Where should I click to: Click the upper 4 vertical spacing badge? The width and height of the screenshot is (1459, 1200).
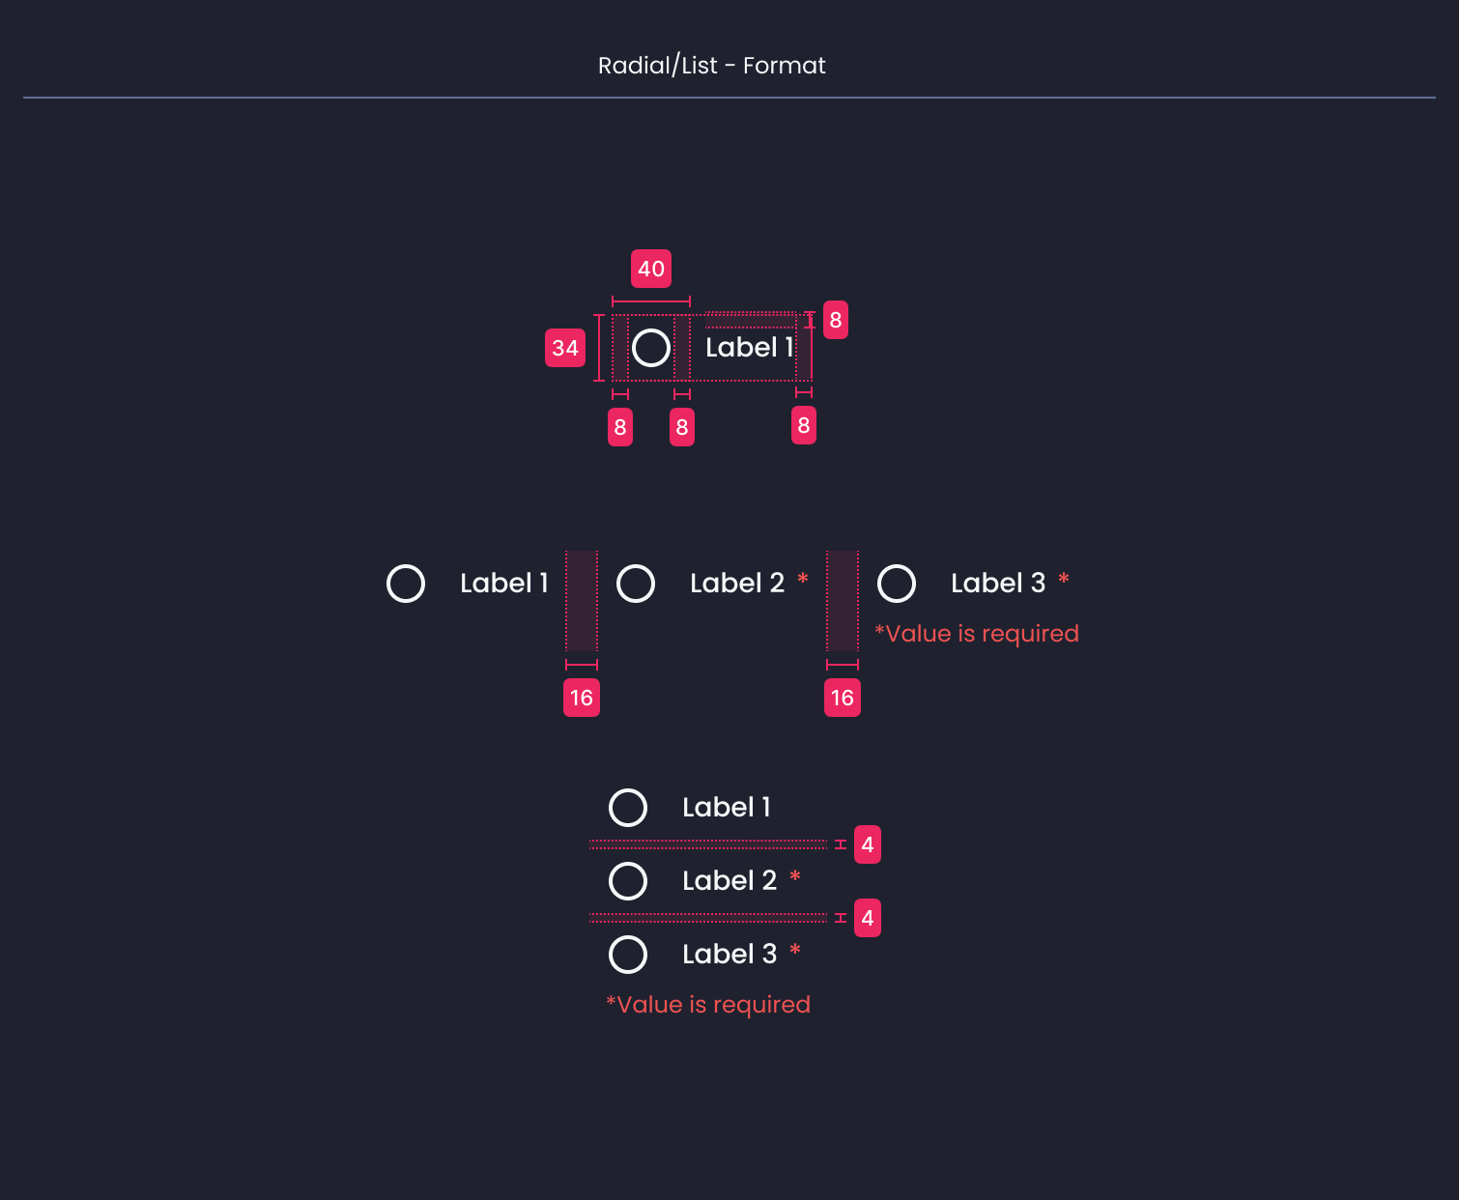tap(867, 843)
